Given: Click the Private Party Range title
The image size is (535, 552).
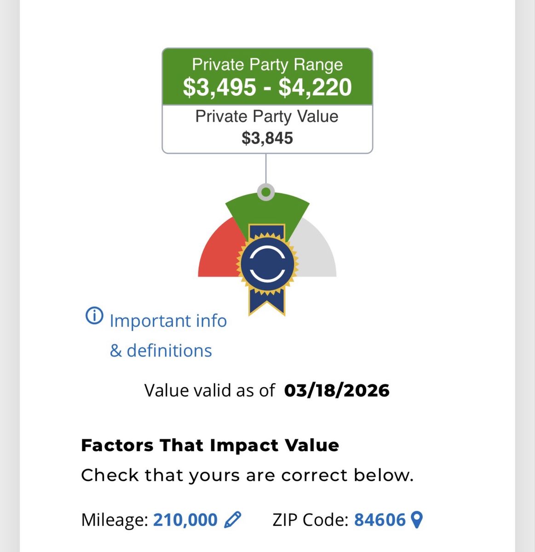Looking at the screenshot, I should [267, 64].
